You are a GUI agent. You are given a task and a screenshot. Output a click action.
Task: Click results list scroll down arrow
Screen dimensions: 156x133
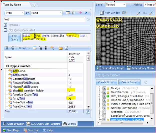pos(88,107)
